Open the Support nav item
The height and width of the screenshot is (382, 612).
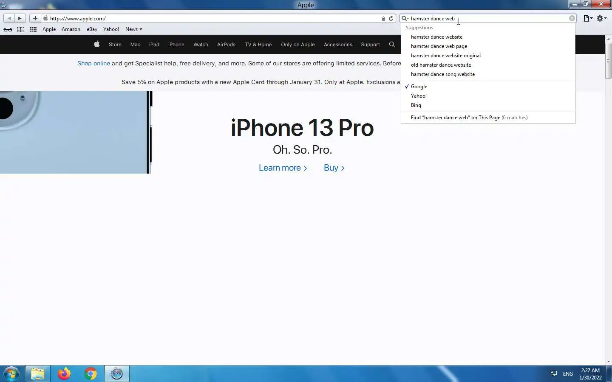(370, 45)
